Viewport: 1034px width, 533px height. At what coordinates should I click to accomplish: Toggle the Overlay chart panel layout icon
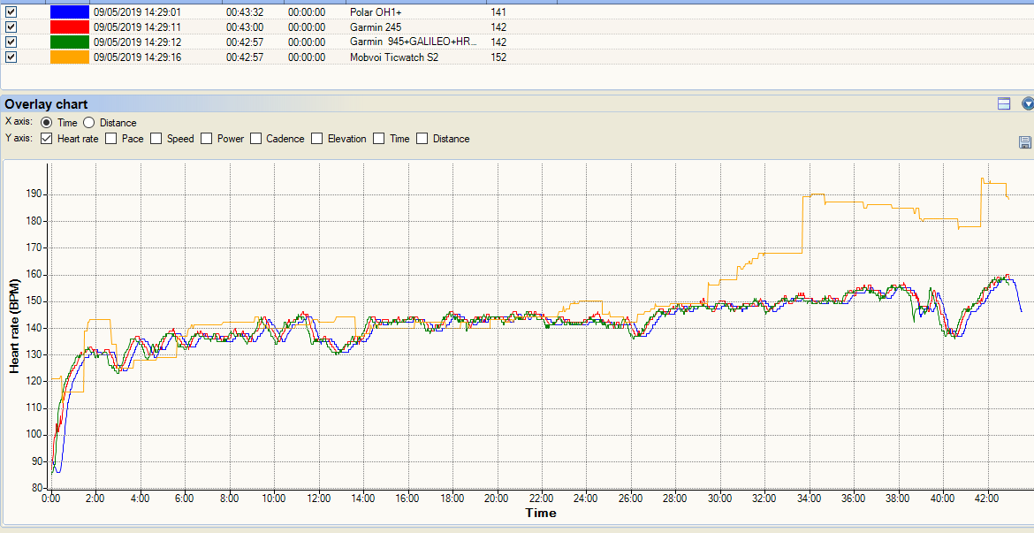[x=1004, y=103]
